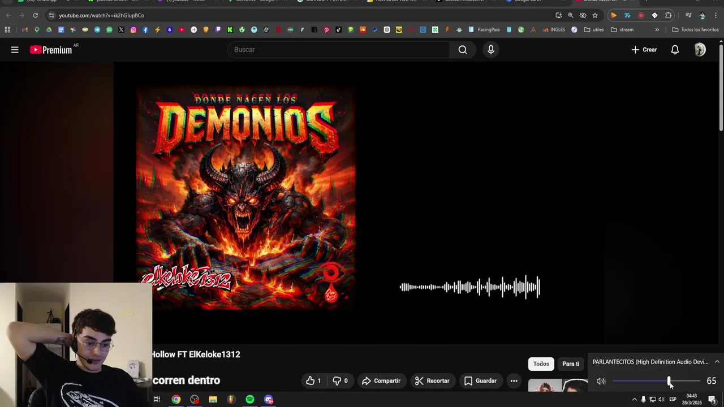Open Spotify from the taskbar
This screenshot has height=407, width=724.
pos(250,400)
